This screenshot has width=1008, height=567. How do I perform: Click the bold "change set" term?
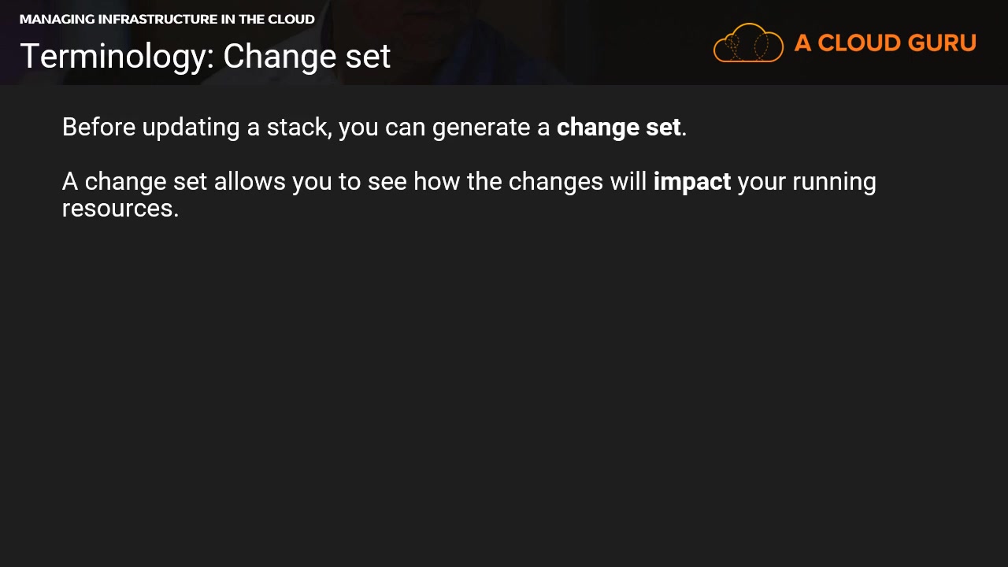(x=618, y=128)
